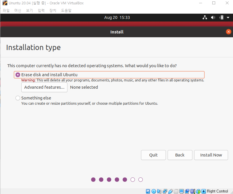Click the None selected status text
This screenshot has width=233, height=194.
(x=84, y=87)
